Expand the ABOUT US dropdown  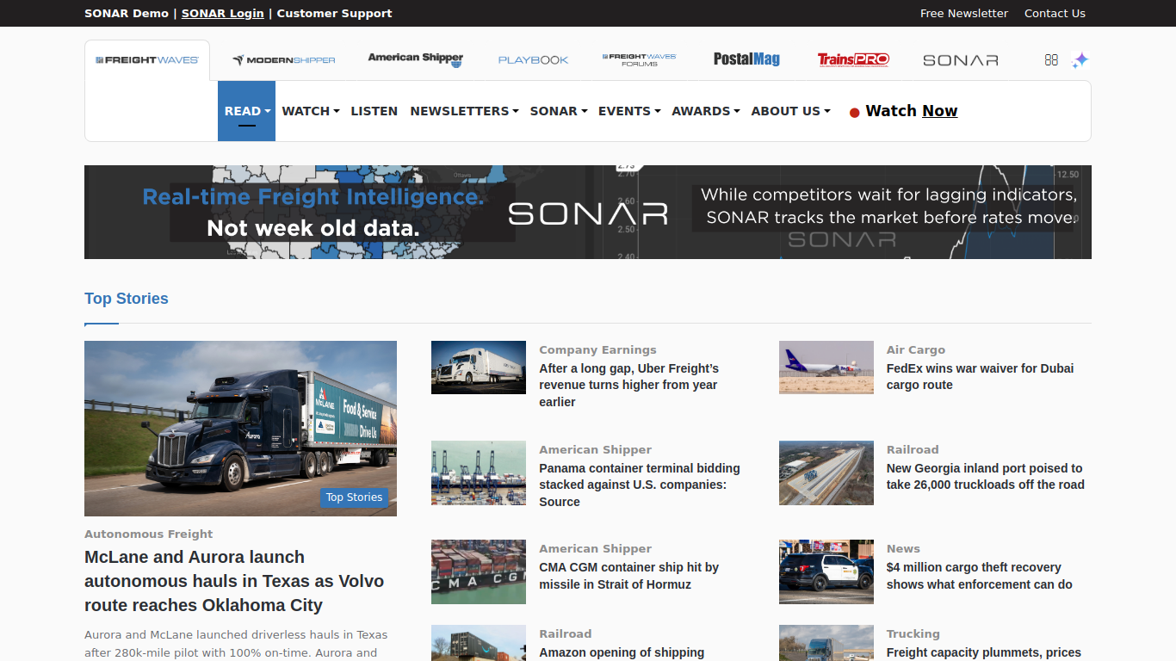point(790,111)
